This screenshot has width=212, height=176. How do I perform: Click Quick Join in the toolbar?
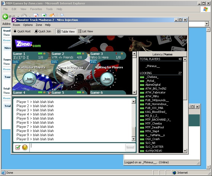[x=43, y=31]
